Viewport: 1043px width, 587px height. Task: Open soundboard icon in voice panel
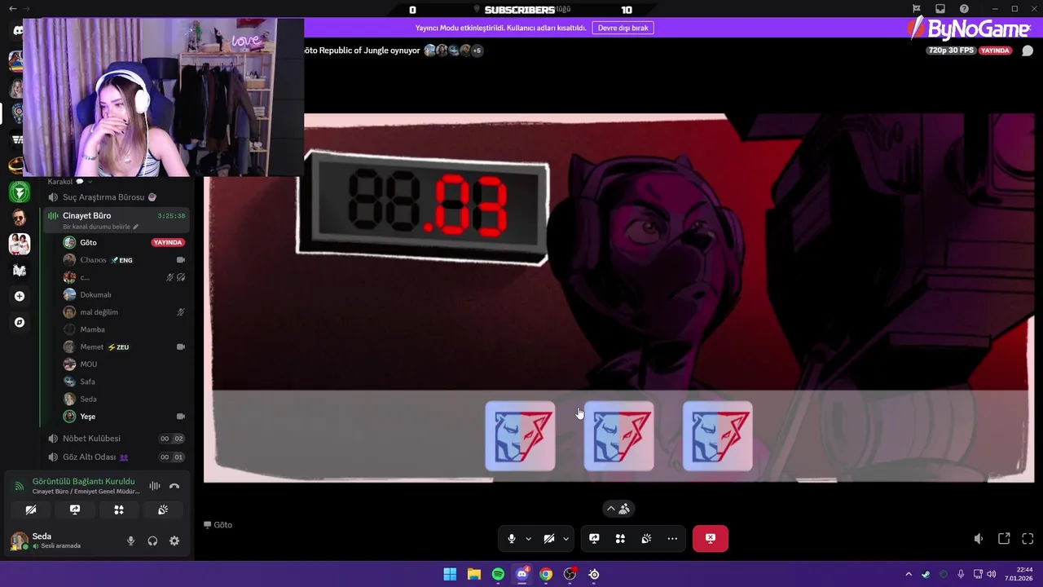(163, 510)
